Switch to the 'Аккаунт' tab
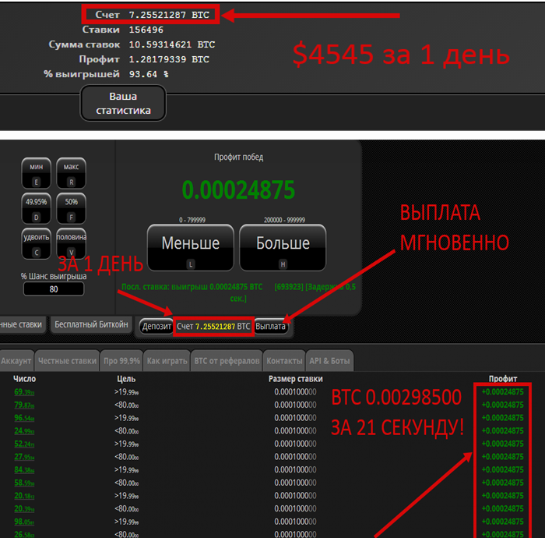Image resolution: width=545 pixels, height=538 pixels. click(16, 361)
